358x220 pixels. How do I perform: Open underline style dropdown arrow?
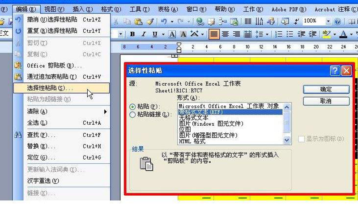[163, 34]
